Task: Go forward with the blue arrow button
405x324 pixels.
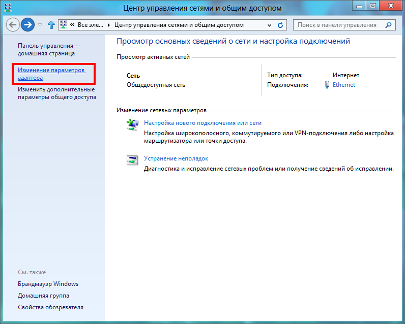Action: (x=27, y=25)
